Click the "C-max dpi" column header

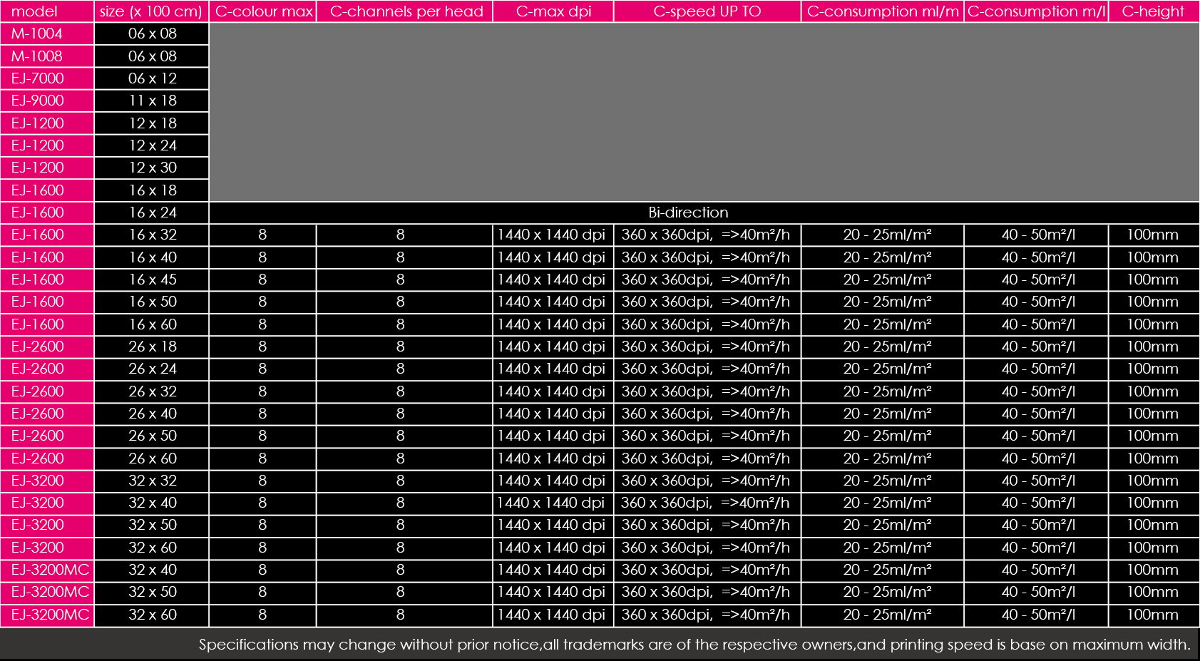tap(553, 11)
